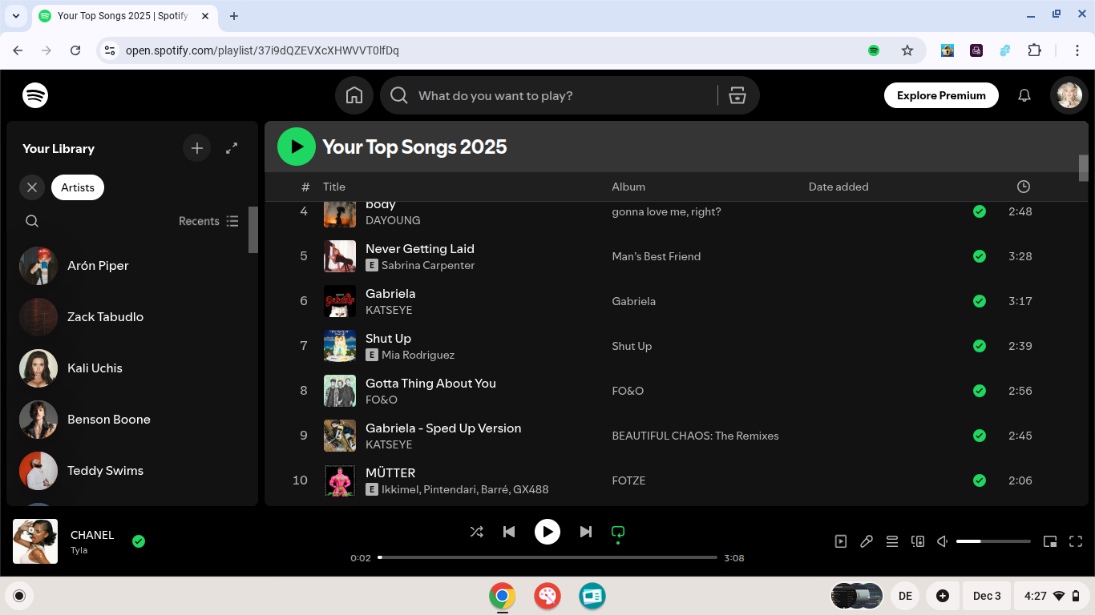
Task: Open the Browse icon in search bar
Action: coord(737,95)
